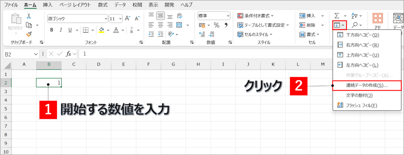Toggle Align Left
This screenshot has height=155, width=404.
151,25
